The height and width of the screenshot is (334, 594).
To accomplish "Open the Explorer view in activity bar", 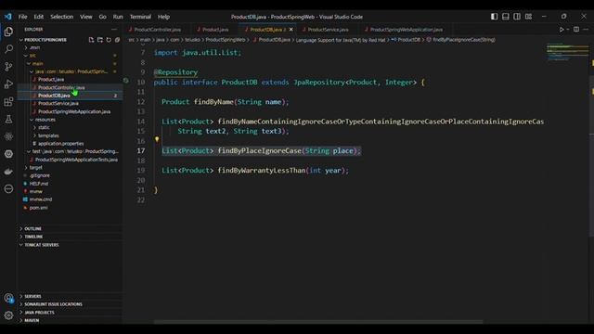I will coord(8,32).
